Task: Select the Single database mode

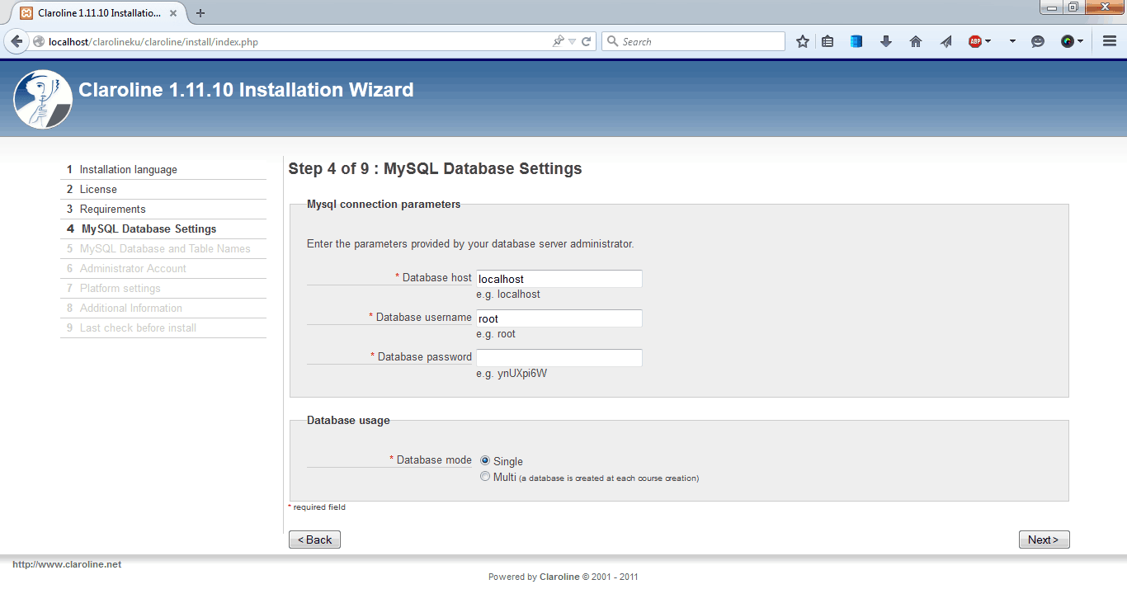Action: click(485, 461)
